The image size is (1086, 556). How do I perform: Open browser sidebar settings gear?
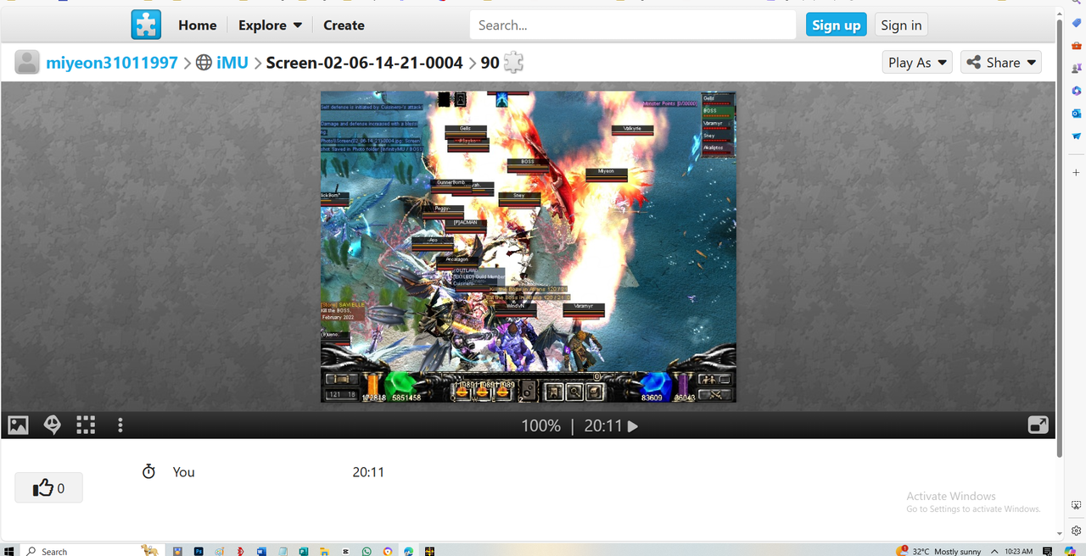pyautogui.click(x=1076, y=531)
